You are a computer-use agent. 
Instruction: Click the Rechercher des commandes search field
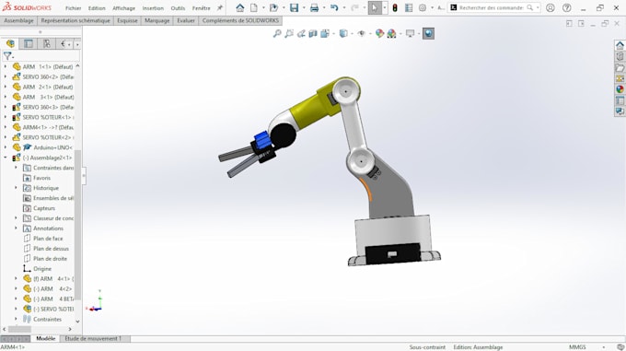(x=491, y=7)
